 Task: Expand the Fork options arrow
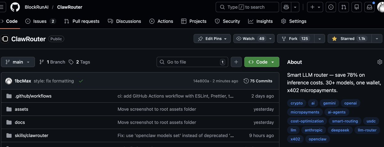319,39
